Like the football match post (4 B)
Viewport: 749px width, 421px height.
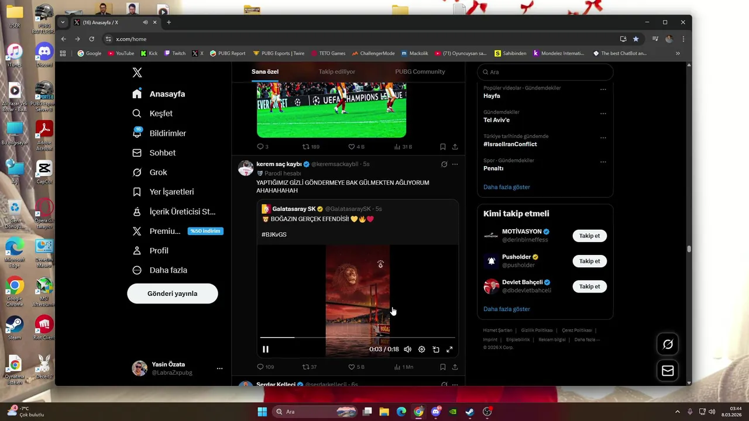(356, 147)
